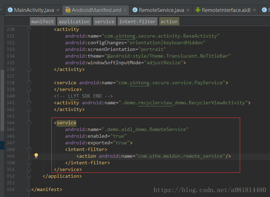Viewport: 270px width, 197px height.
Task: Click the android:enabled "true" value
Action: pos(118,136)
